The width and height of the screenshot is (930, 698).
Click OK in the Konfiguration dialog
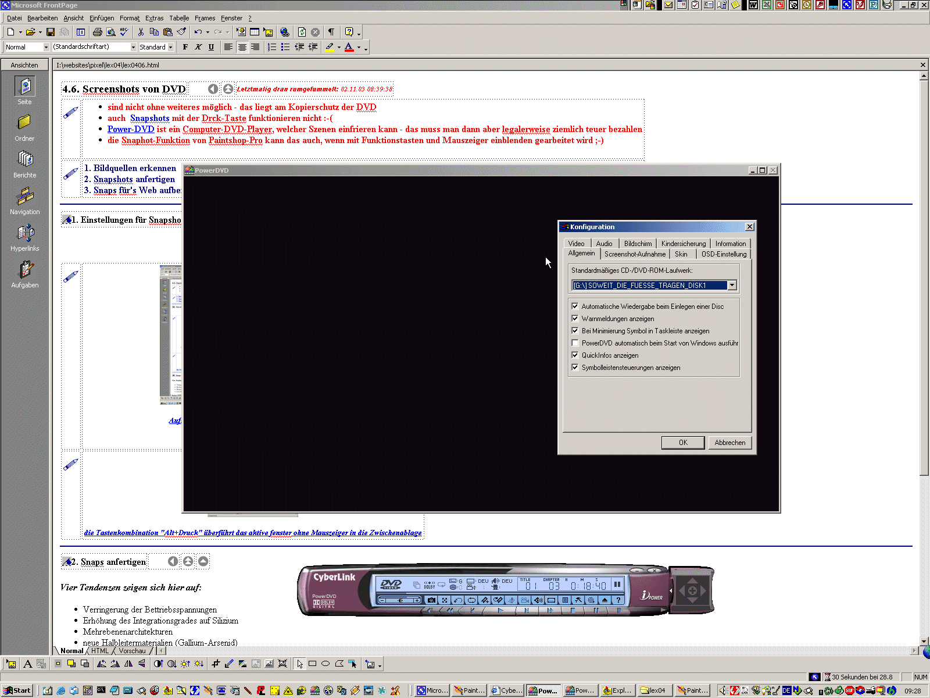(683, 443)
